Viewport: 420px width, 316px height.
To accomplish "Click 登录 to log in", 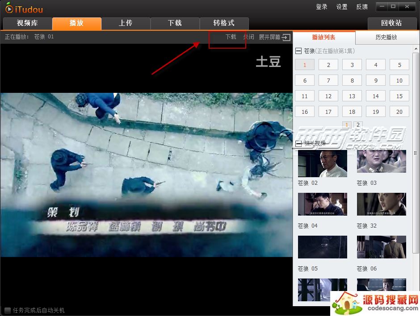I will pos(322,7).
